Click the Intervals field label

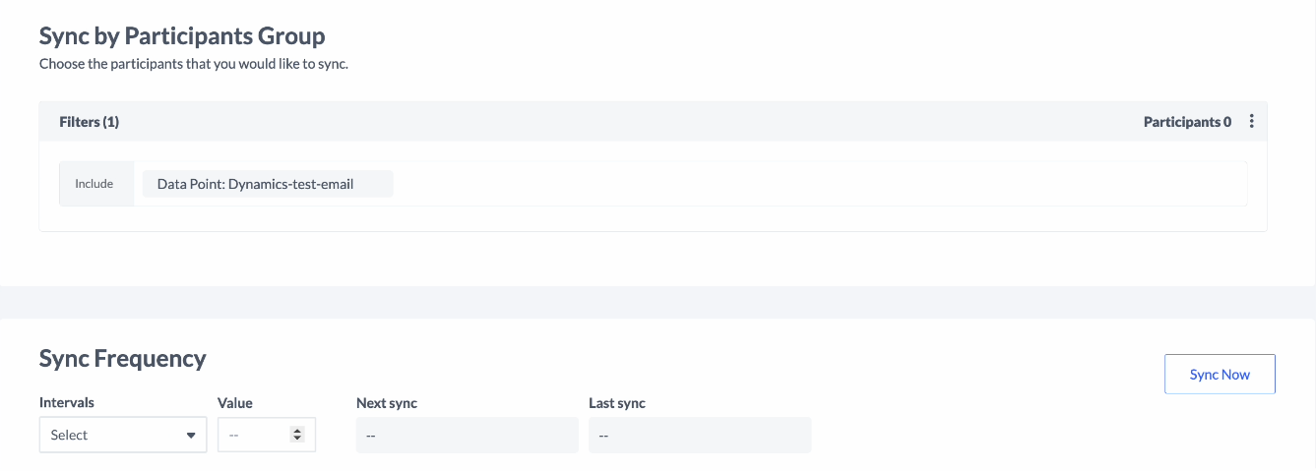(x=67, y=403)
